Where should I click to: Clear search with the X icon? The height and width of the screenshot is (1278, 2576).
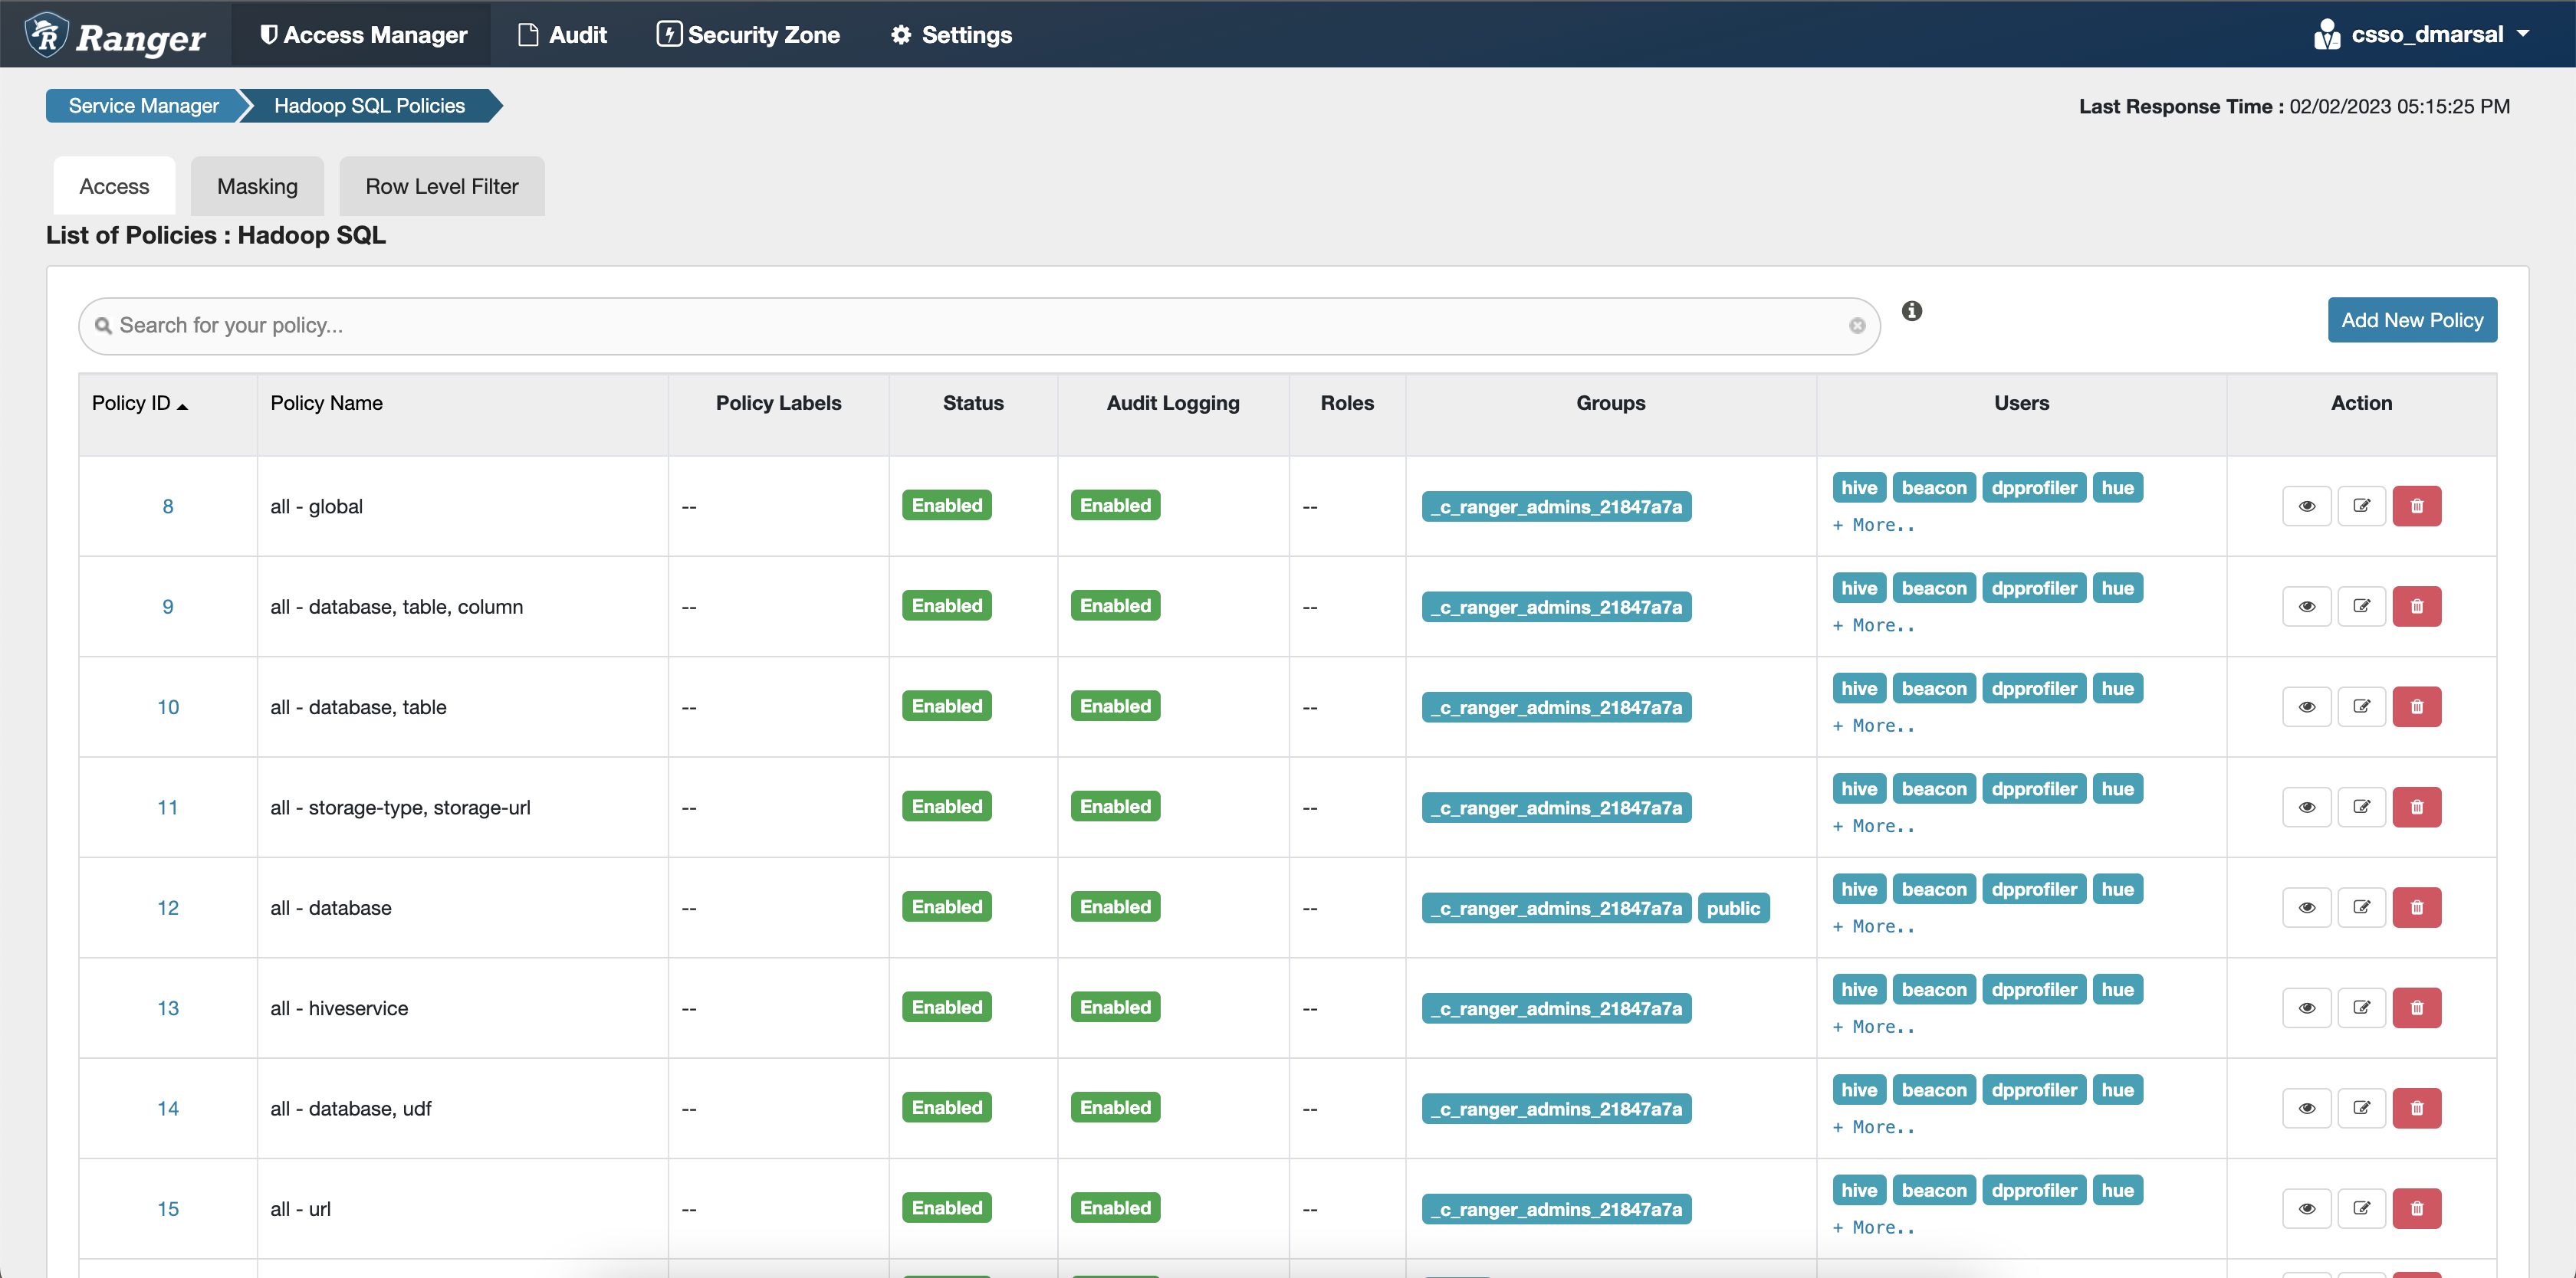coord(1856,326)
